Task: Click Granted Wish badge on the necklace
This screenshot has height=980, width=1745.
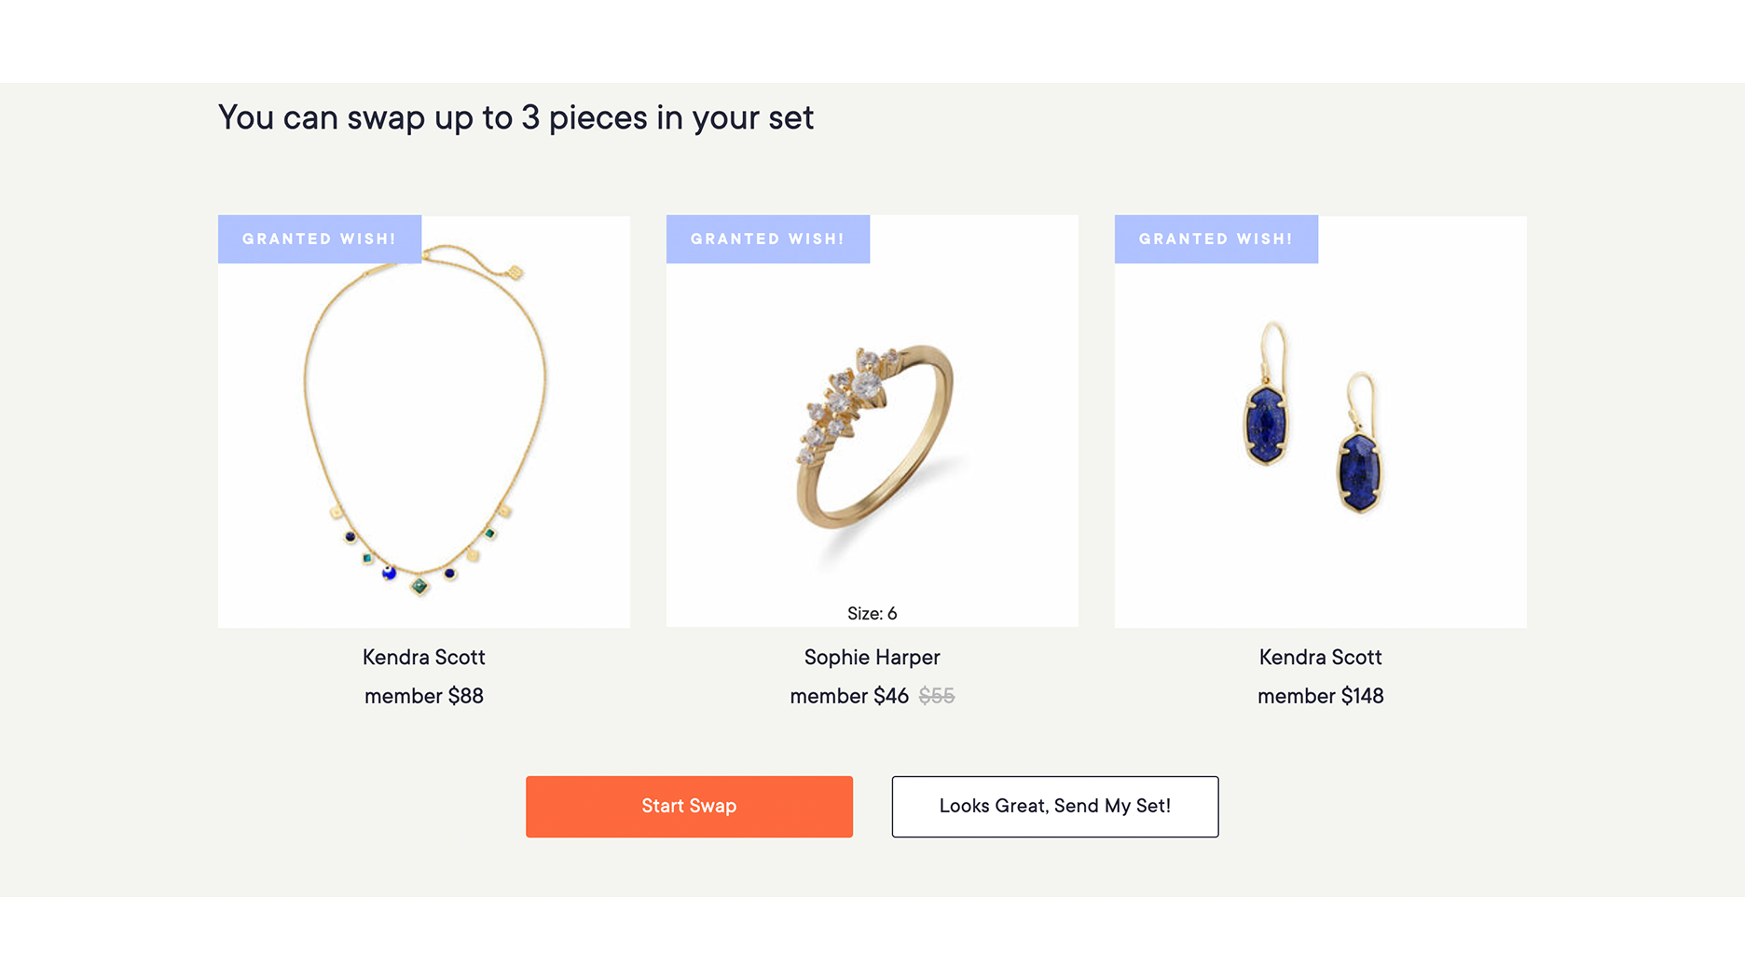Action: click(320, 239)
